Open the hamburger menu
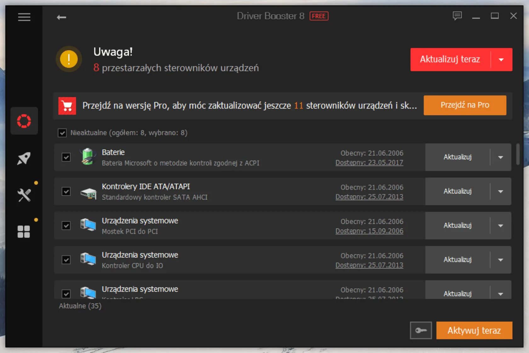The width and height of the screenshot is (529, 353). pyautogui.click(x=24, y=17)
